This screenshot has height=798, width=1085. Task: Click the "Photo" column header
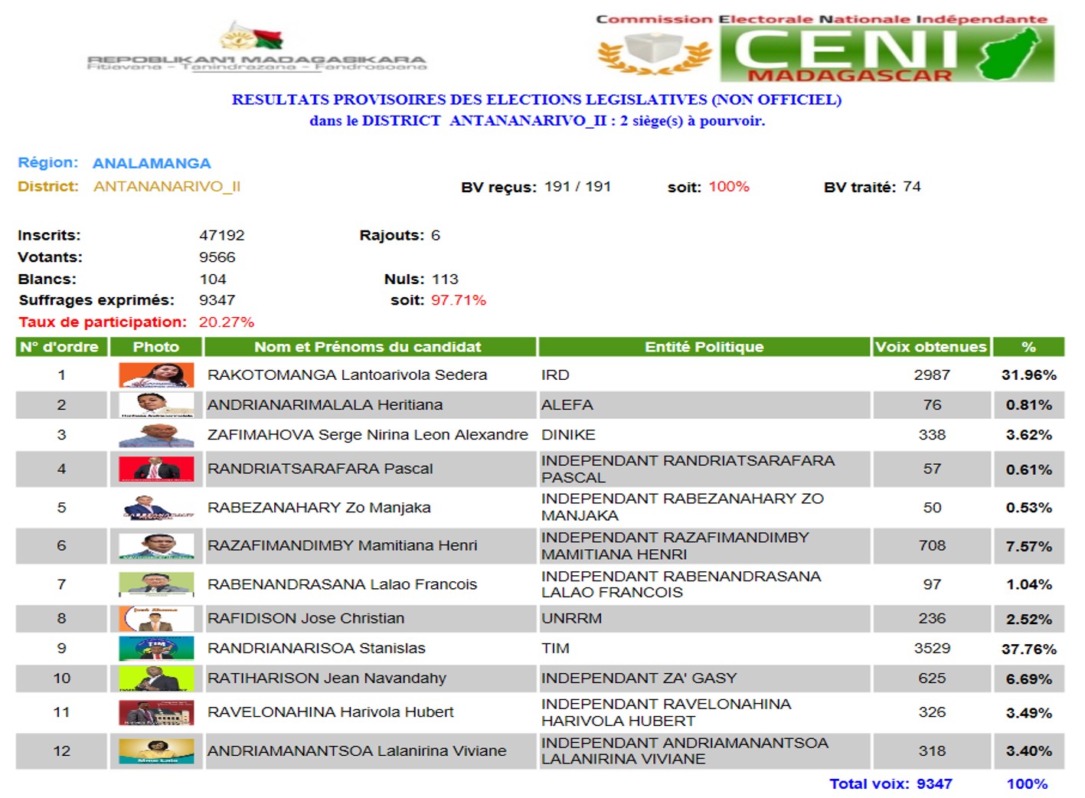pyautogui.click(x=156, y=347)
